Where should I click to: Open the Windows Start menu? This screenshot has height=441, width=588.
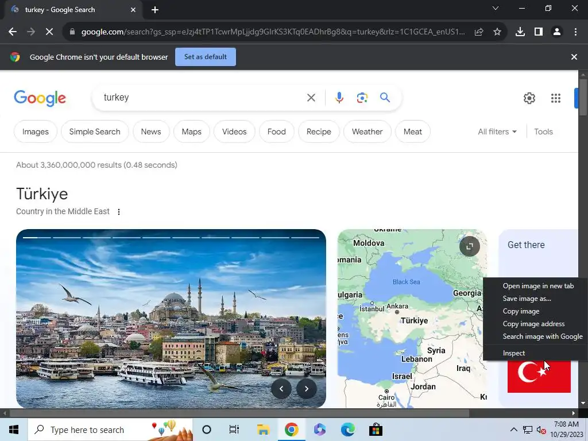(x=14, y=430)
